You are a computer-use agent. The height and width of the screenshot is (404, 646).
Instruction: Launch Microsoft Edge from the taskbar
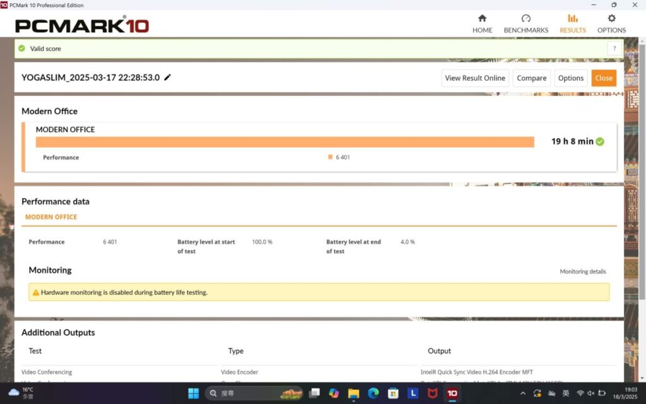pyautogui.click(x=373, y=393)
